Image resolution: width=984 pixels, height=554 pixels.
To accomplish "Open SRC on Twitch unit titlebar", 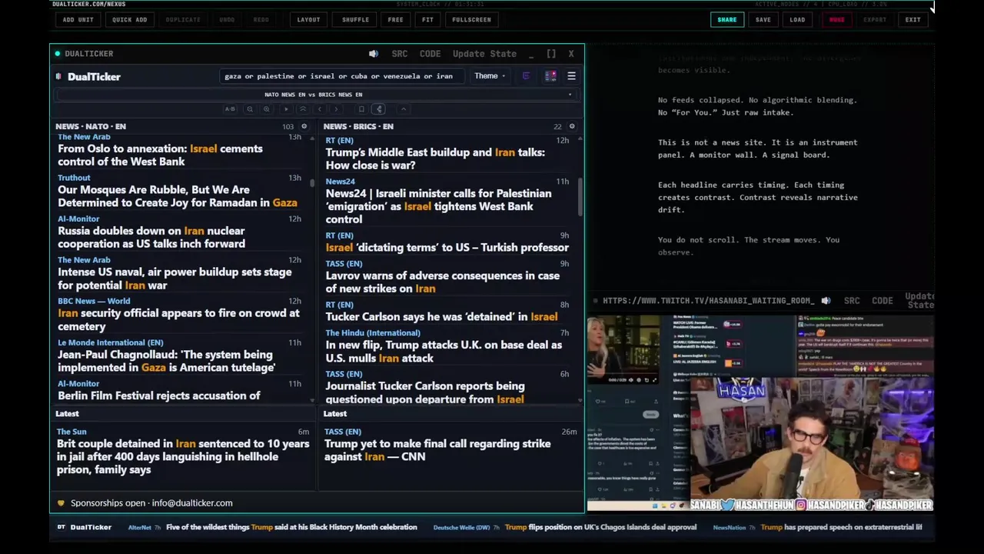I will [852, 301].
